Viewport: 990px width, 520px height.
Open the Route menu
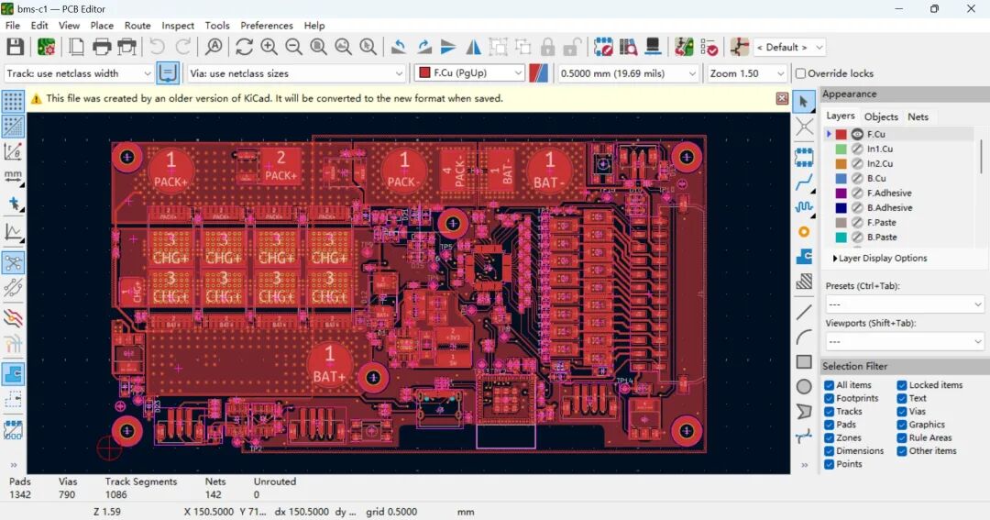click(137, 26)
